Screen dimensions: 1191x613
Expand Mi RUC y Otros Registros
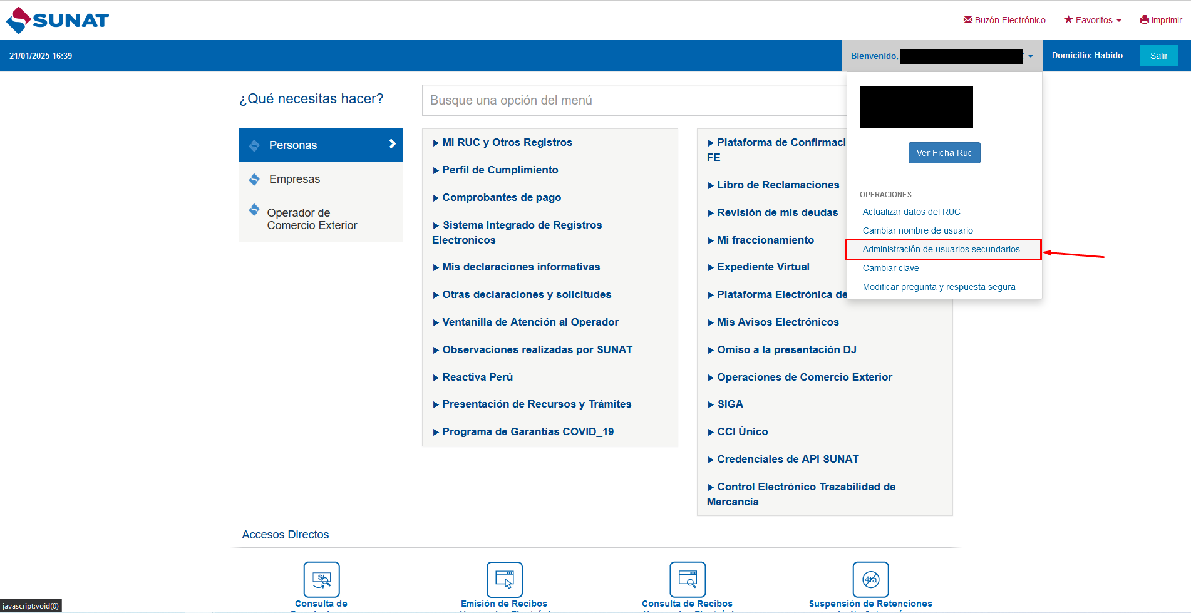click(x=502, y=143)
